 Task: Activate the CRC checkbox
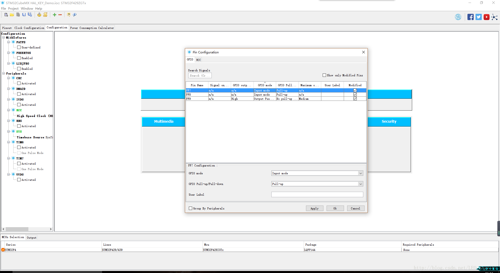(19, 83)
